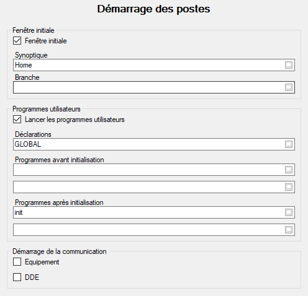308x296 pixels.
Task: Browse for second program avant initialisation
Action: (x=289, y=187)
